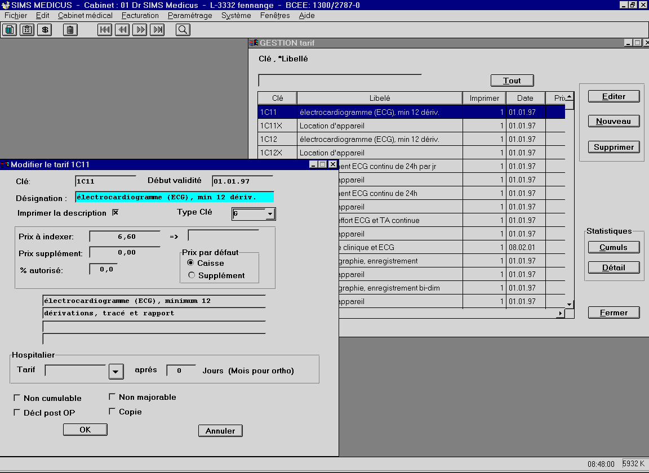Open the Facturation menu

140,16
